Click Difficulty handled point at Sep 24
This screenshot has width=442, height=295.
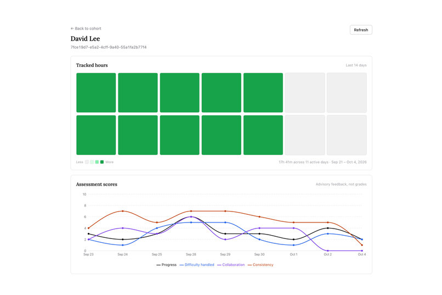[123, 245]
